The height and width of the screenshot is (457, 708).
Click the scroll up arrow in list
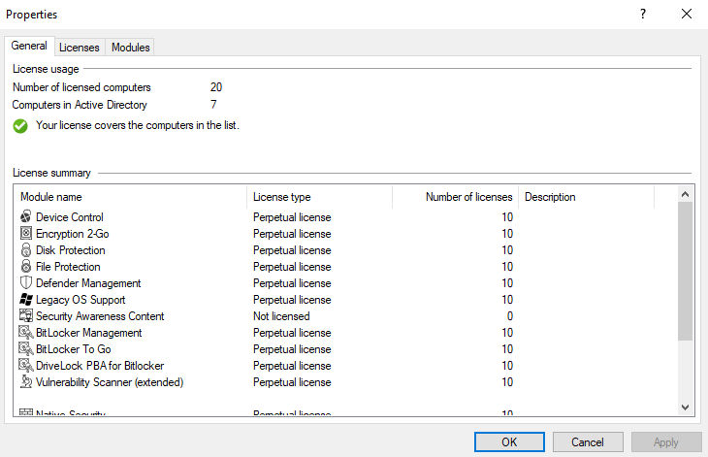pyautogui.click(x=685, y=193)
